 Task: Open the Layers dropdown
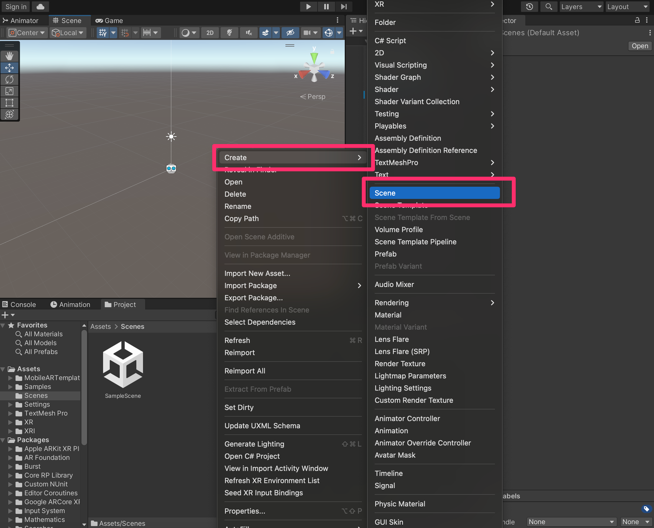pos(581,7)
